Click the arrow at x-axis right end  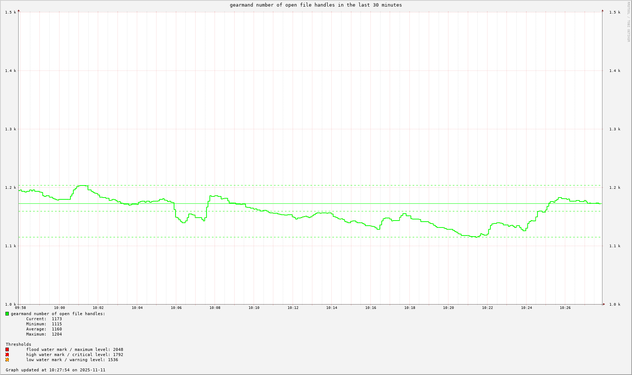click(604, 304)
